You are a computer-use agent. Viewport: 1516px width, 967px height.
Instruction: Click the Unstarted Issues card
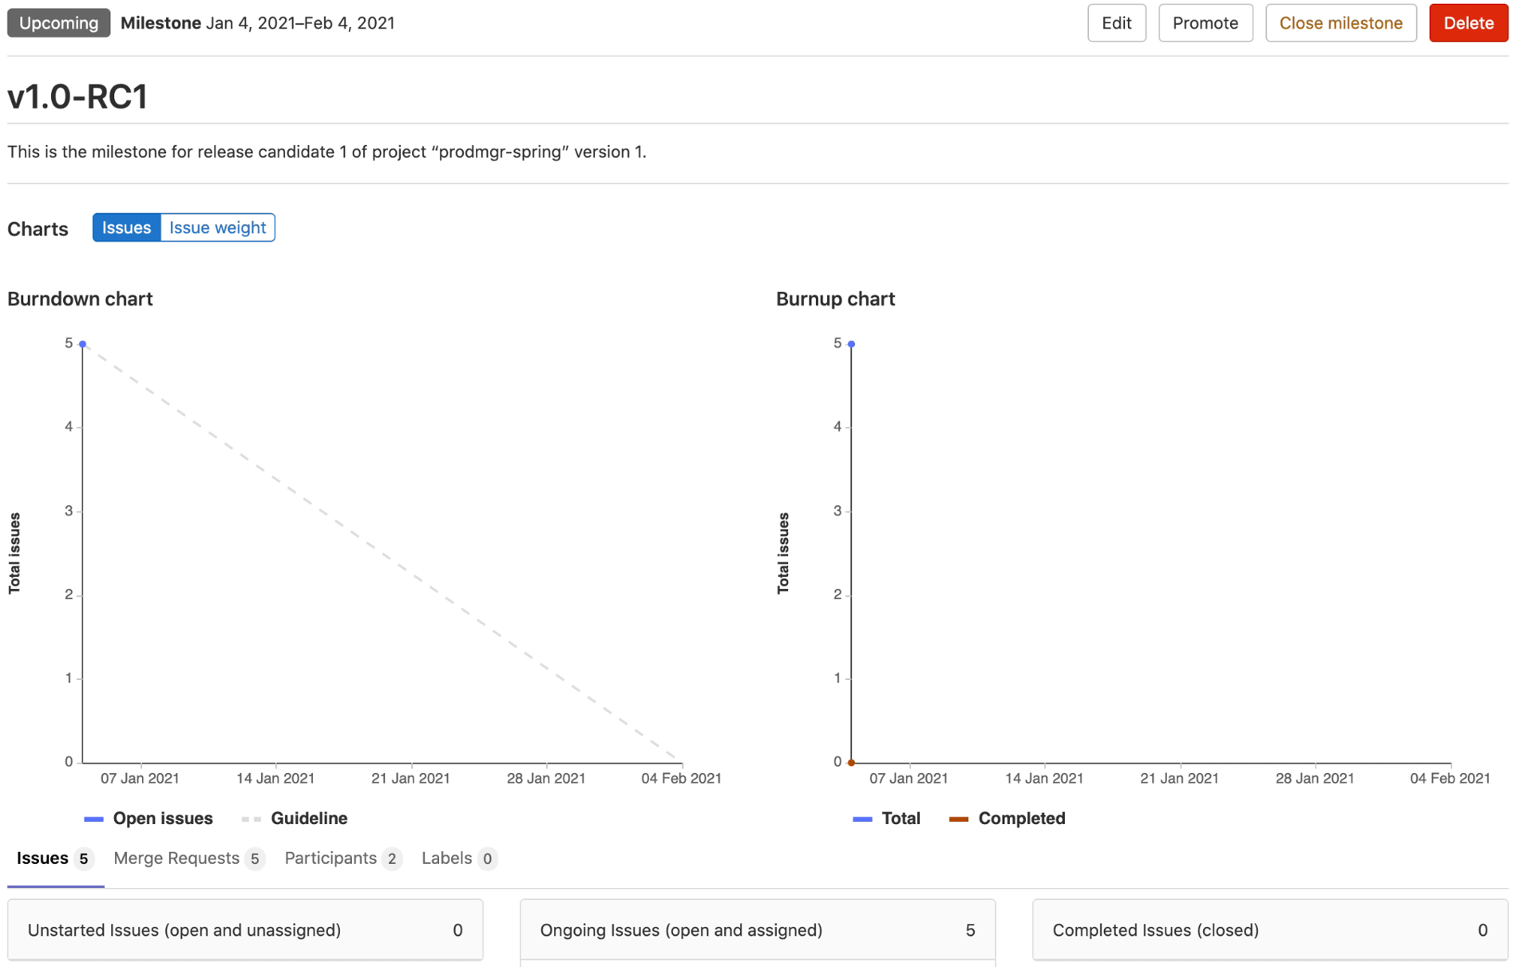pos(244,930)
